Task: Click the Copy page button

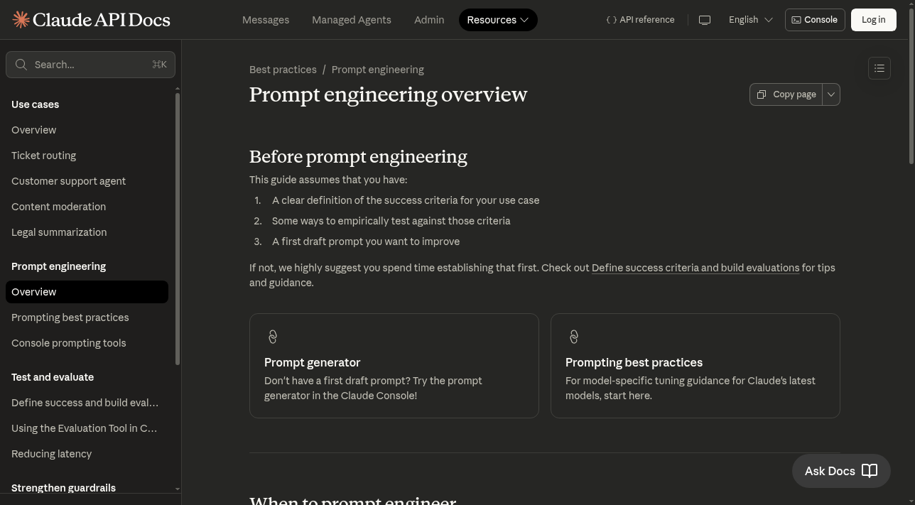Action: point(786,94)
